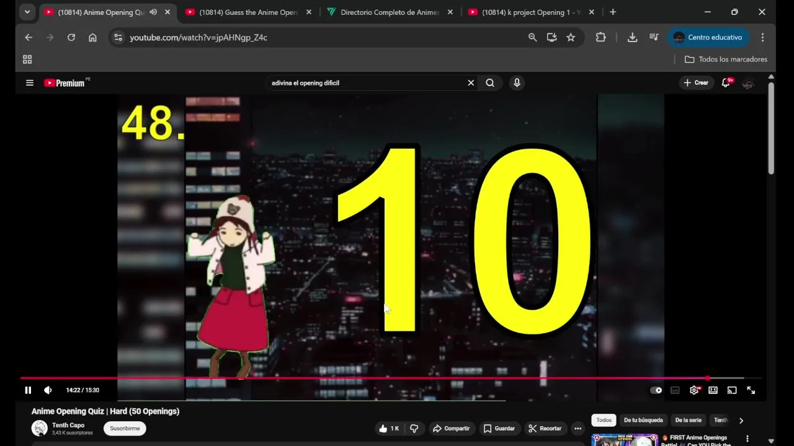The image size is (794, 446).
Task: Open options for FIRST Anime Openings video
Action: pos(747,439)
